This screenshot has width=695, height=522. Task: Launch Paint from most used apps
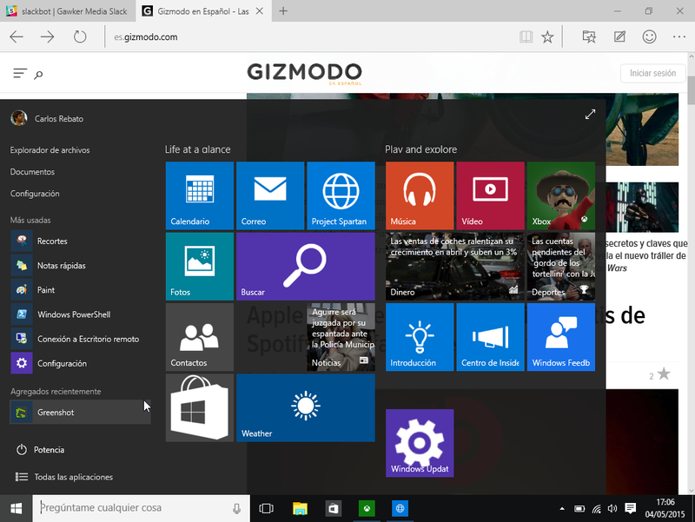tap(80, 290)
